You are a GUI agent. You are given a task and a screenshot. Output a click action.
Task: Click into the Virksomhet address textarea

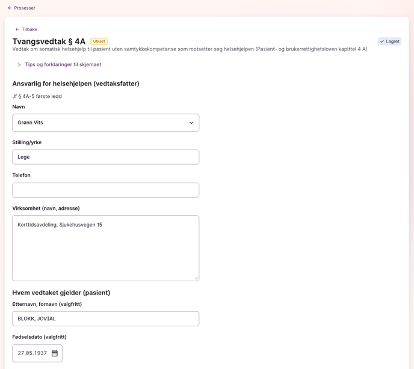pos(106,248)
